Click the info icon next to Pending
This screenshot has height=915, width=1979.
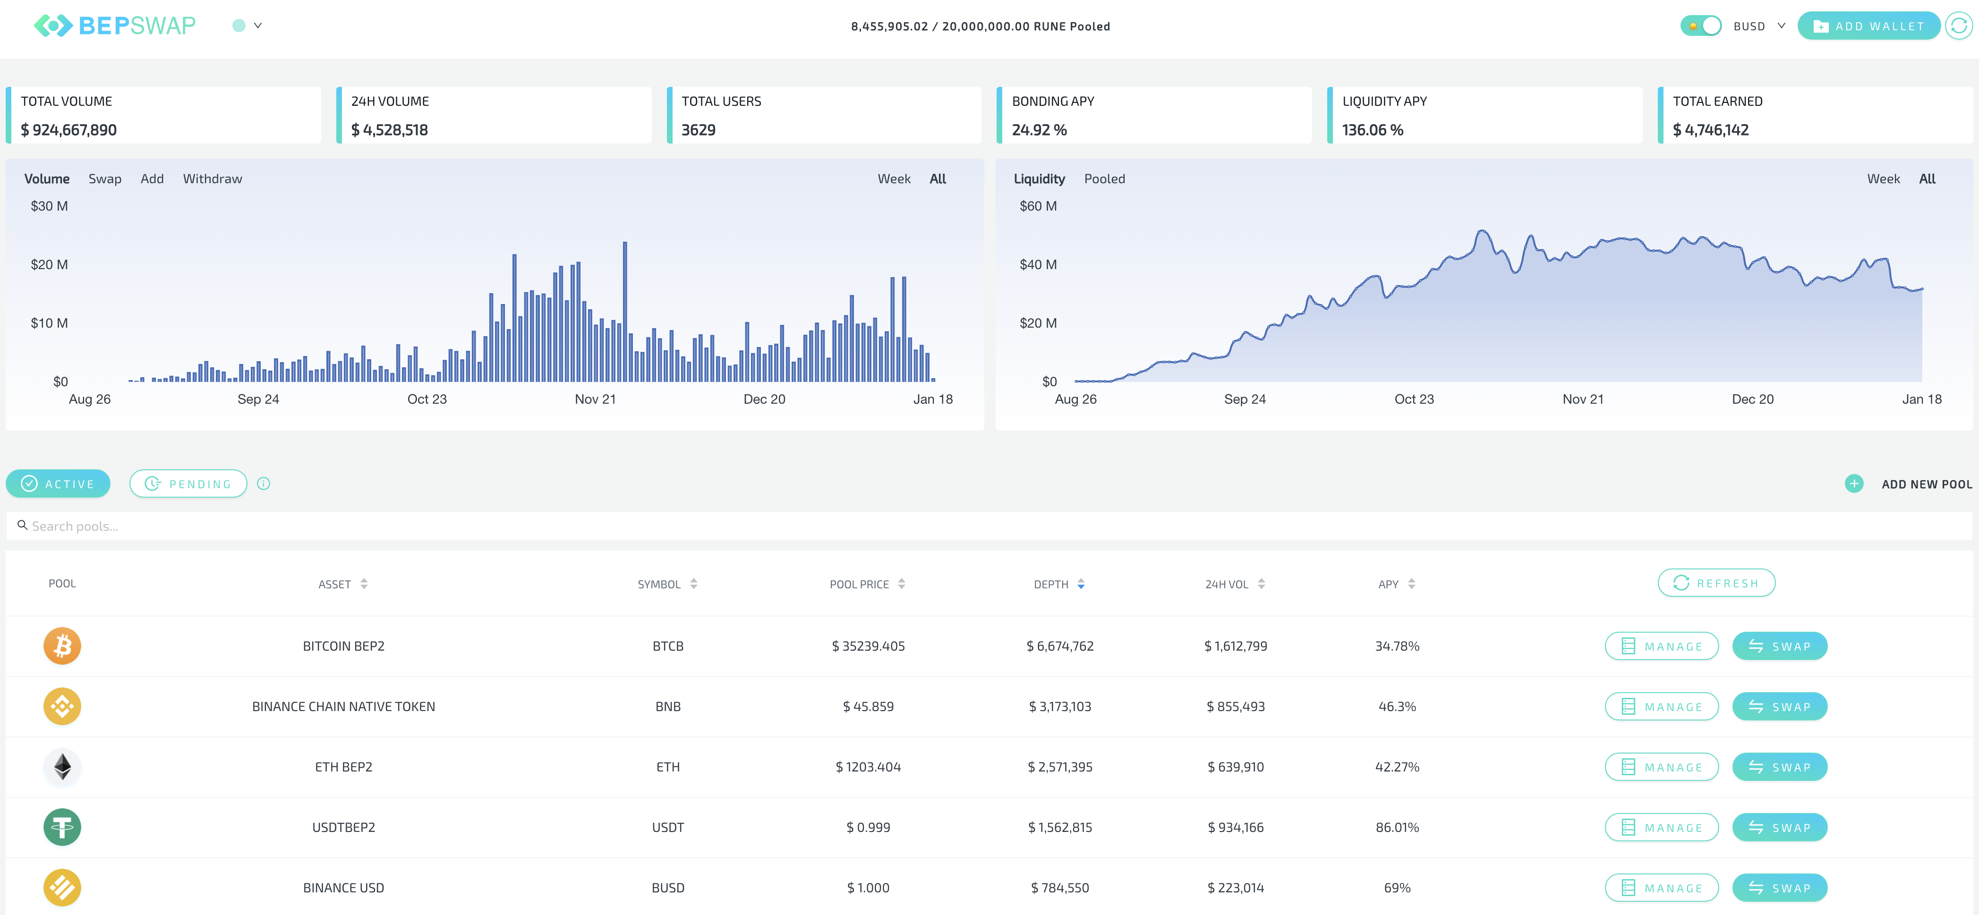click(264, 483)
